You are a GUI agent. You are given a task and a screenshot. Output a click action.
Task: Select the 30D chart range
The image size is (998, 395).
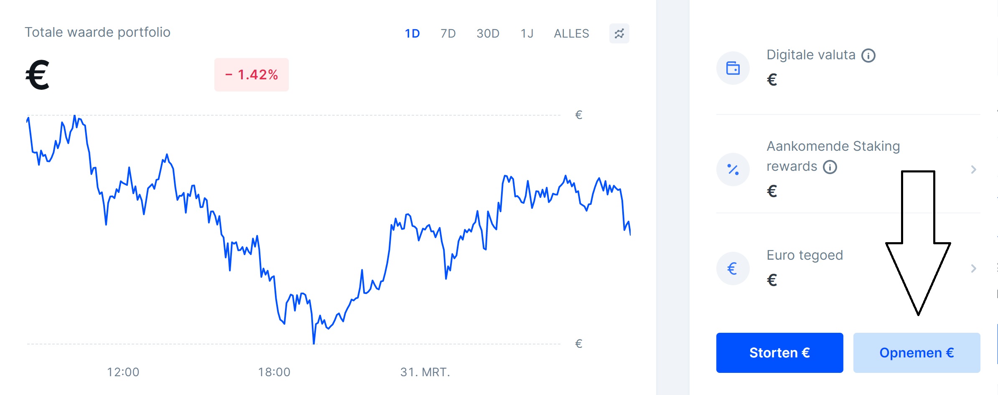click(x=488, y=34)
